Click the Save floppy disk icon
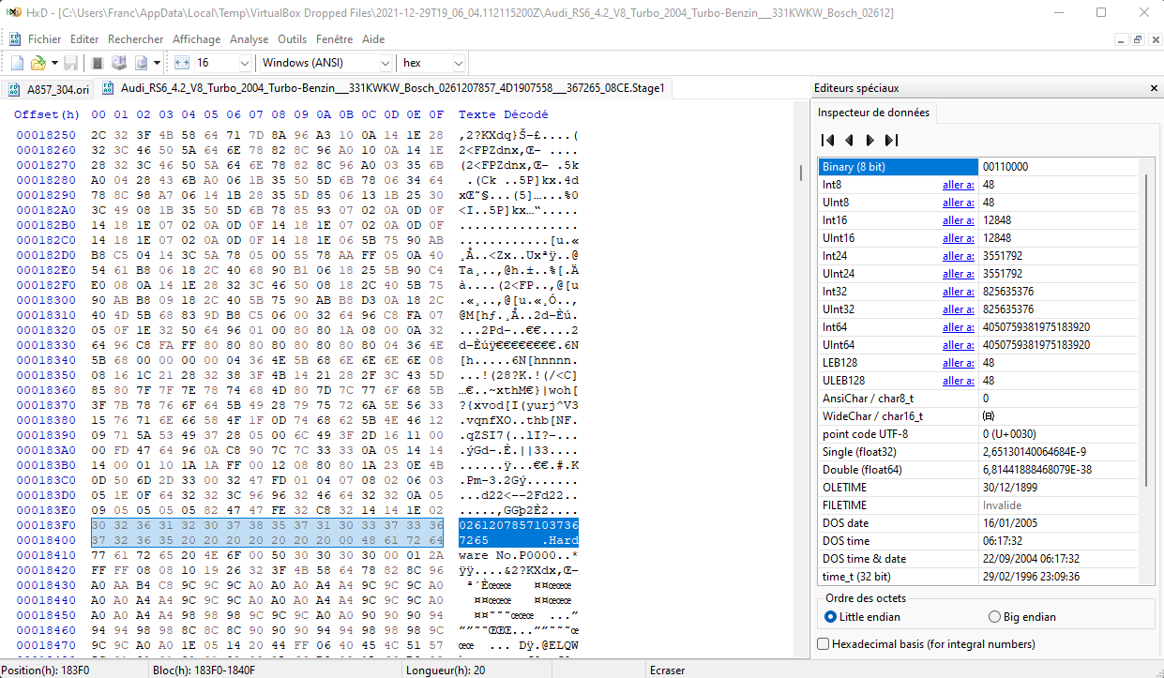 click(x=71, y=63)
